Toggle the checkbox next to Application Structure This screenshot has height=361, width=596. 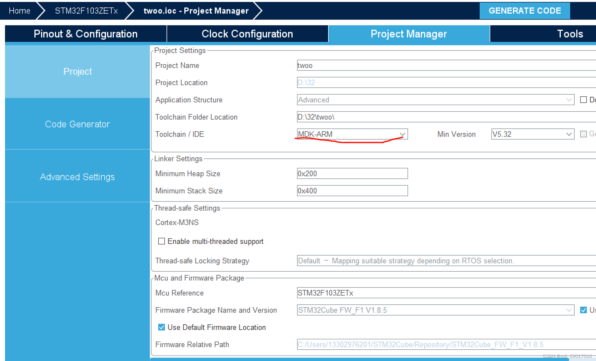tap(583, 100)
